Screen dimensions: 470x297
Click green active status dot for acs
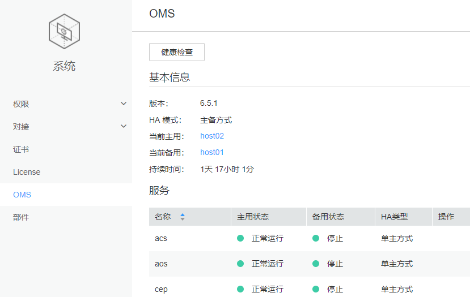(240, 238)
